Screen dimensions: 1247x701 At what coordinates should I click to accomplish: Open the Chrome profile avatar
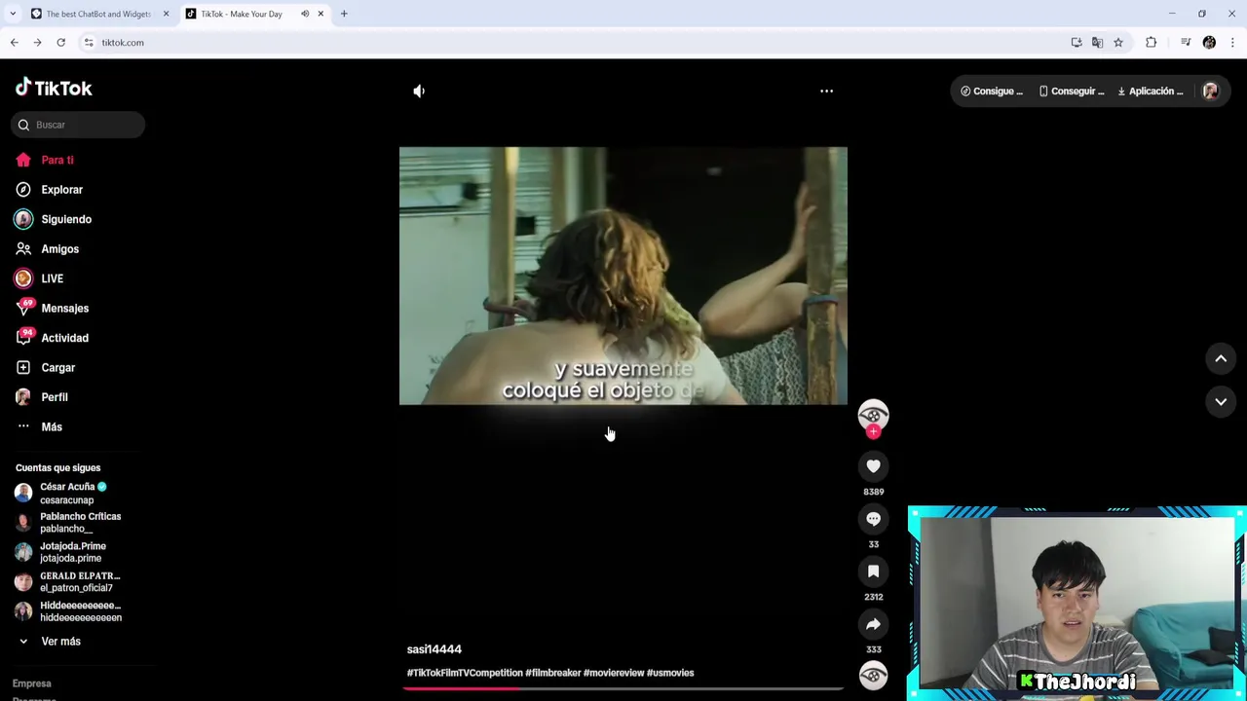click(1209, 43)
